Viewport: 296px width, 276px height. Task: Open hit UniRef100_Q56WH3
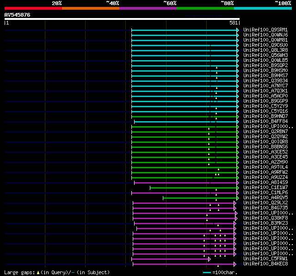click(265, 55)
